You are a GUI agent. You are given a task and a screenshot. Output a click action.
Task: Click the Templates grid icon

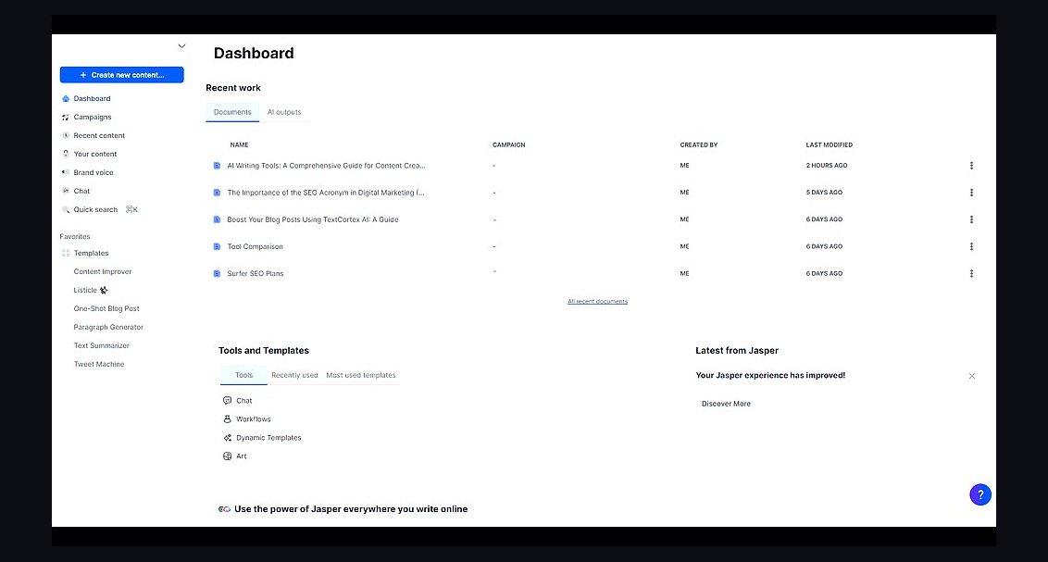[66, 254]
